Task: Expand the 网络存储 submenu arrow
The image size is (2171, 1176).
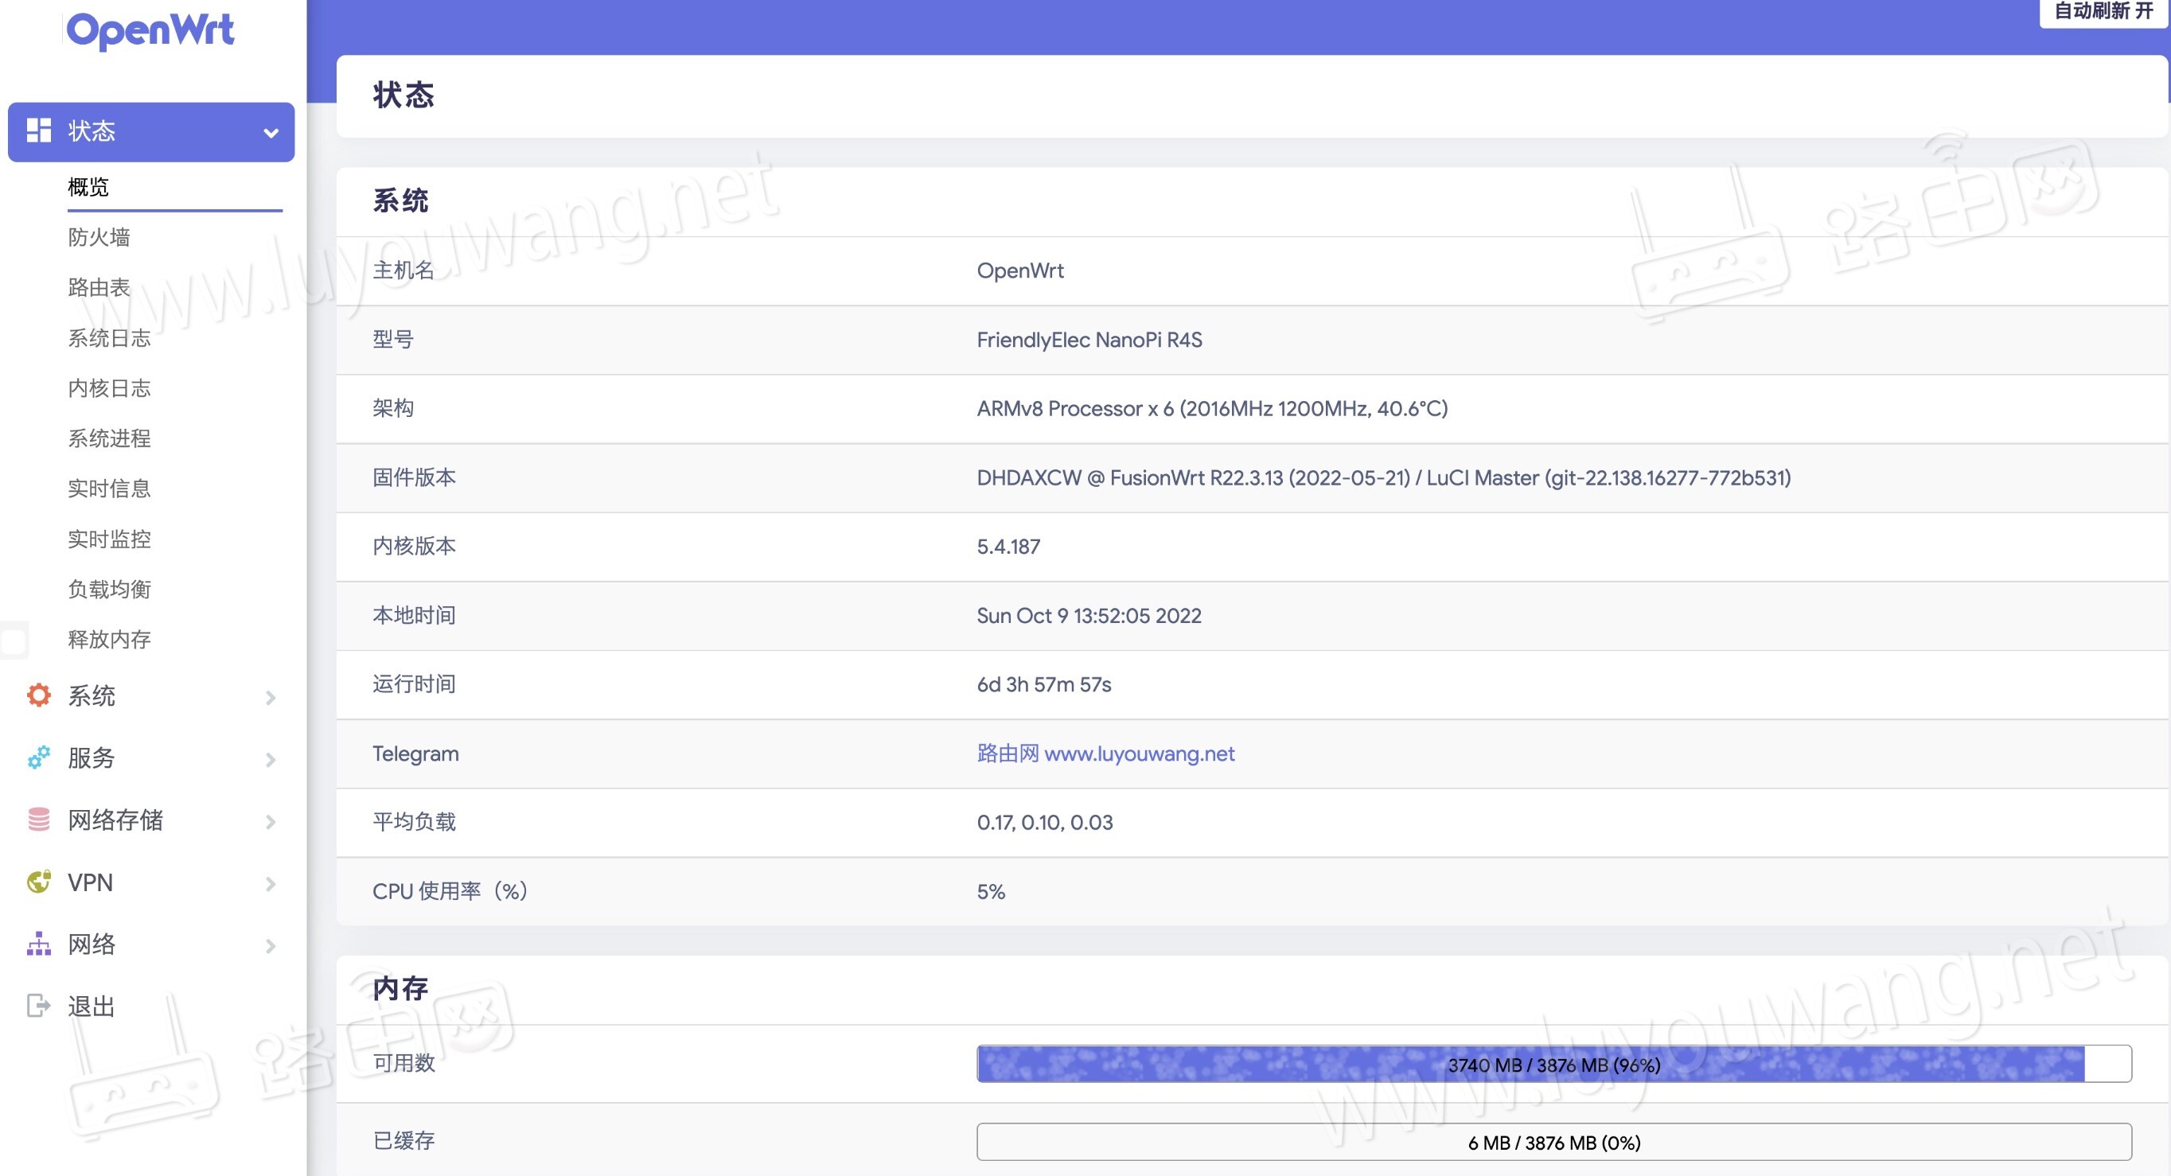Action: [271, 820]
